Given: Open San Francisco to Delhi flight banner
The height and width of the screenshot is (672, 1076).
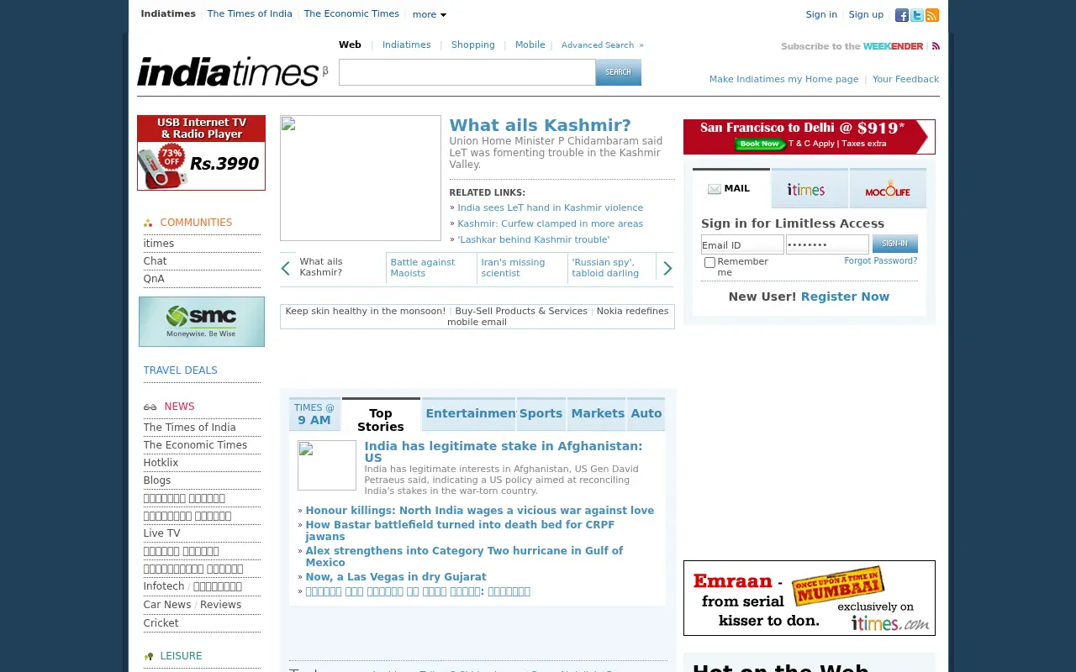Looking at the screenshot, I should [x=809, y=137].
